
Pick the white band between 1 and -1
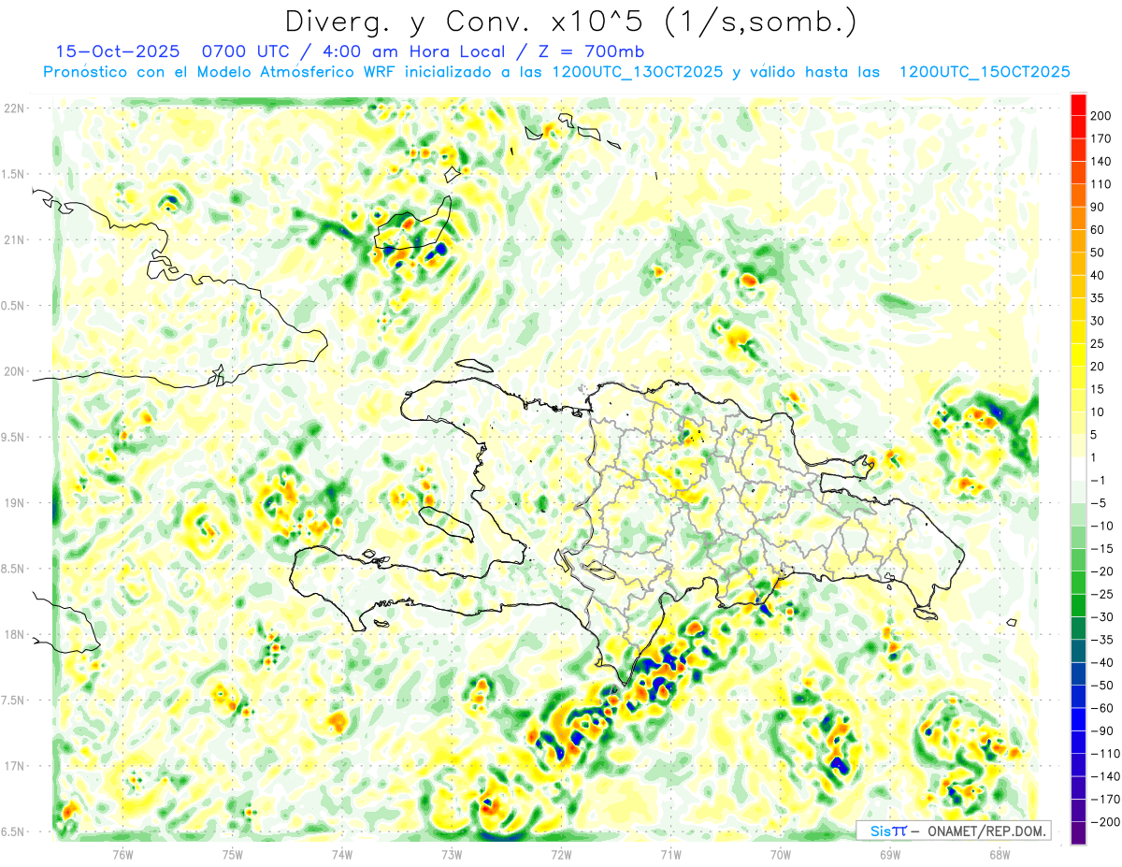pos(1078,469)
